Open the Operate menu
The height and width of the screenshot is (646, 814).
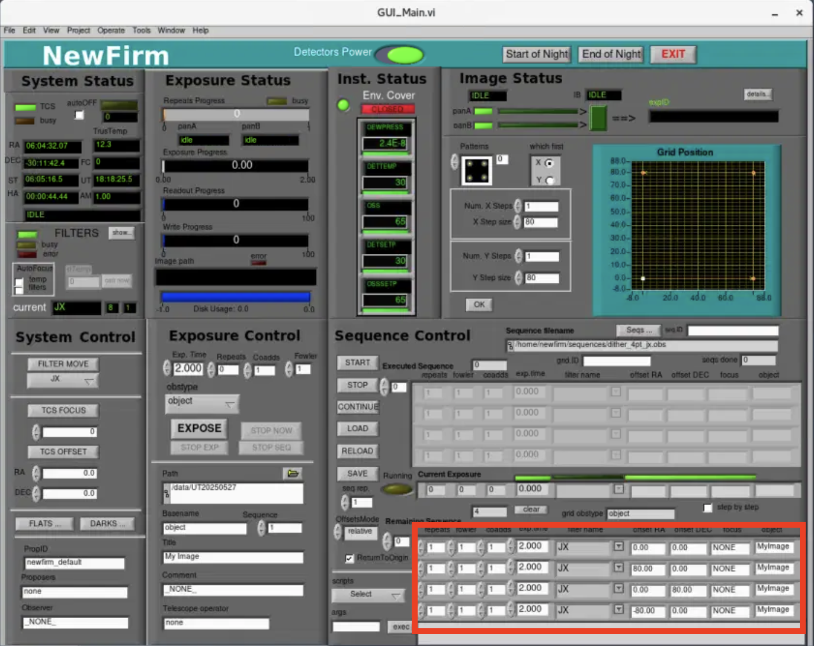[x=111, y=30]
